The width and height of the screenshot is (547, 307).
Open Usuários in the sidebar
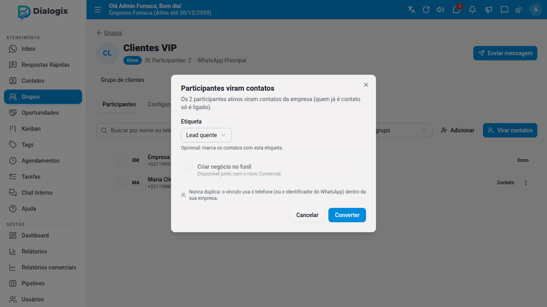point(43,299)
